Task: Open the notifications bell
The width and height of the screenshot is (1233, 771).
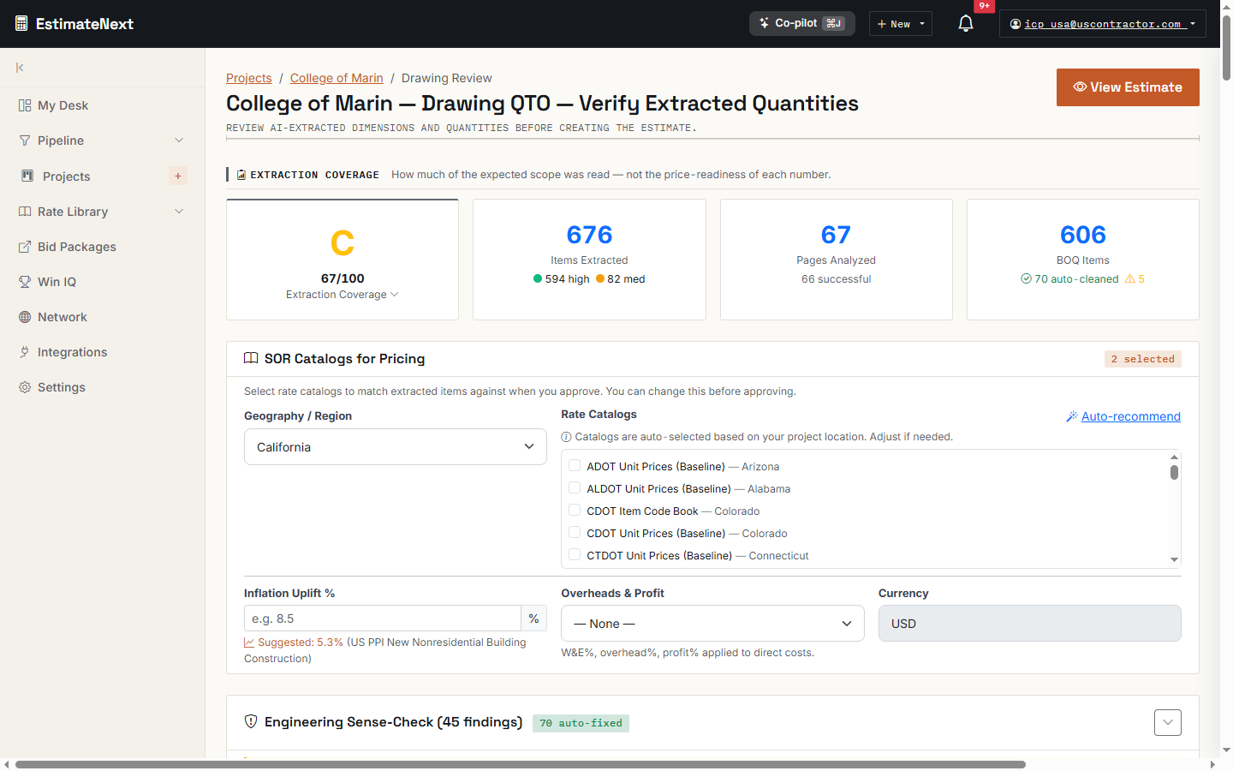Action: coord(966,24)
